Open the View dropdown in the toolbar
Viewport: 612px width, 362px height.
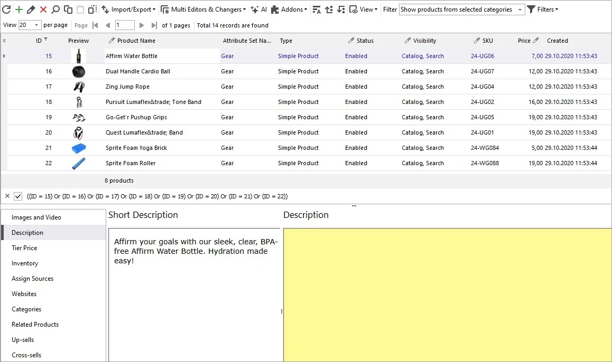click(x=364, y=9)
